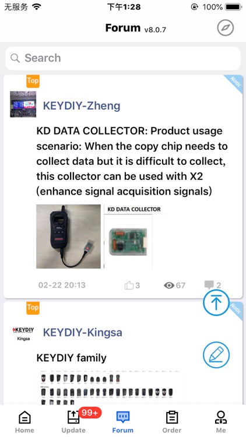Go to the Home tab

click(x=24, y=422)
